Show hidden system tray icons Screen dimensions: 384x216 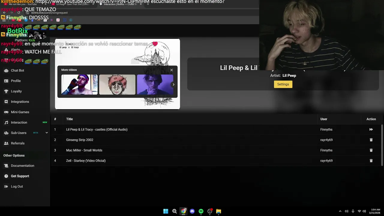coord(340,211)
